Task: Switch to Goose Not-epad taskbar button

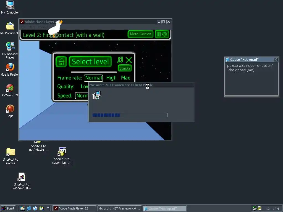Action: [165, 208]
